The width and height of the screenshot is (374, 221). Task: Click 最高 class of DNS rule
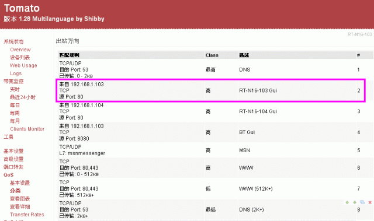pyautogui.click(x=210, y=70)
